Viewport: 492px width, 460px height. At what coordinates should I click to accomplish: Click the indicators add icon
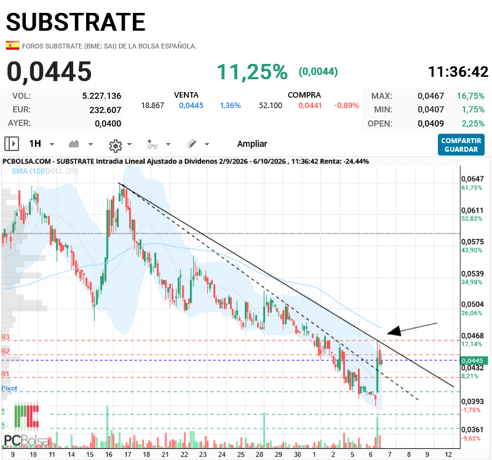[x=152, y=144]
